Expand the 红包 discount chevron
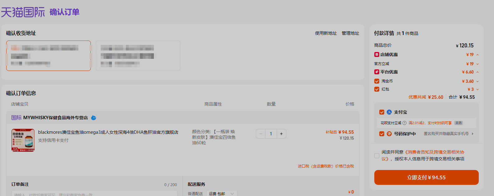494x196 pixels. point(478,89)
